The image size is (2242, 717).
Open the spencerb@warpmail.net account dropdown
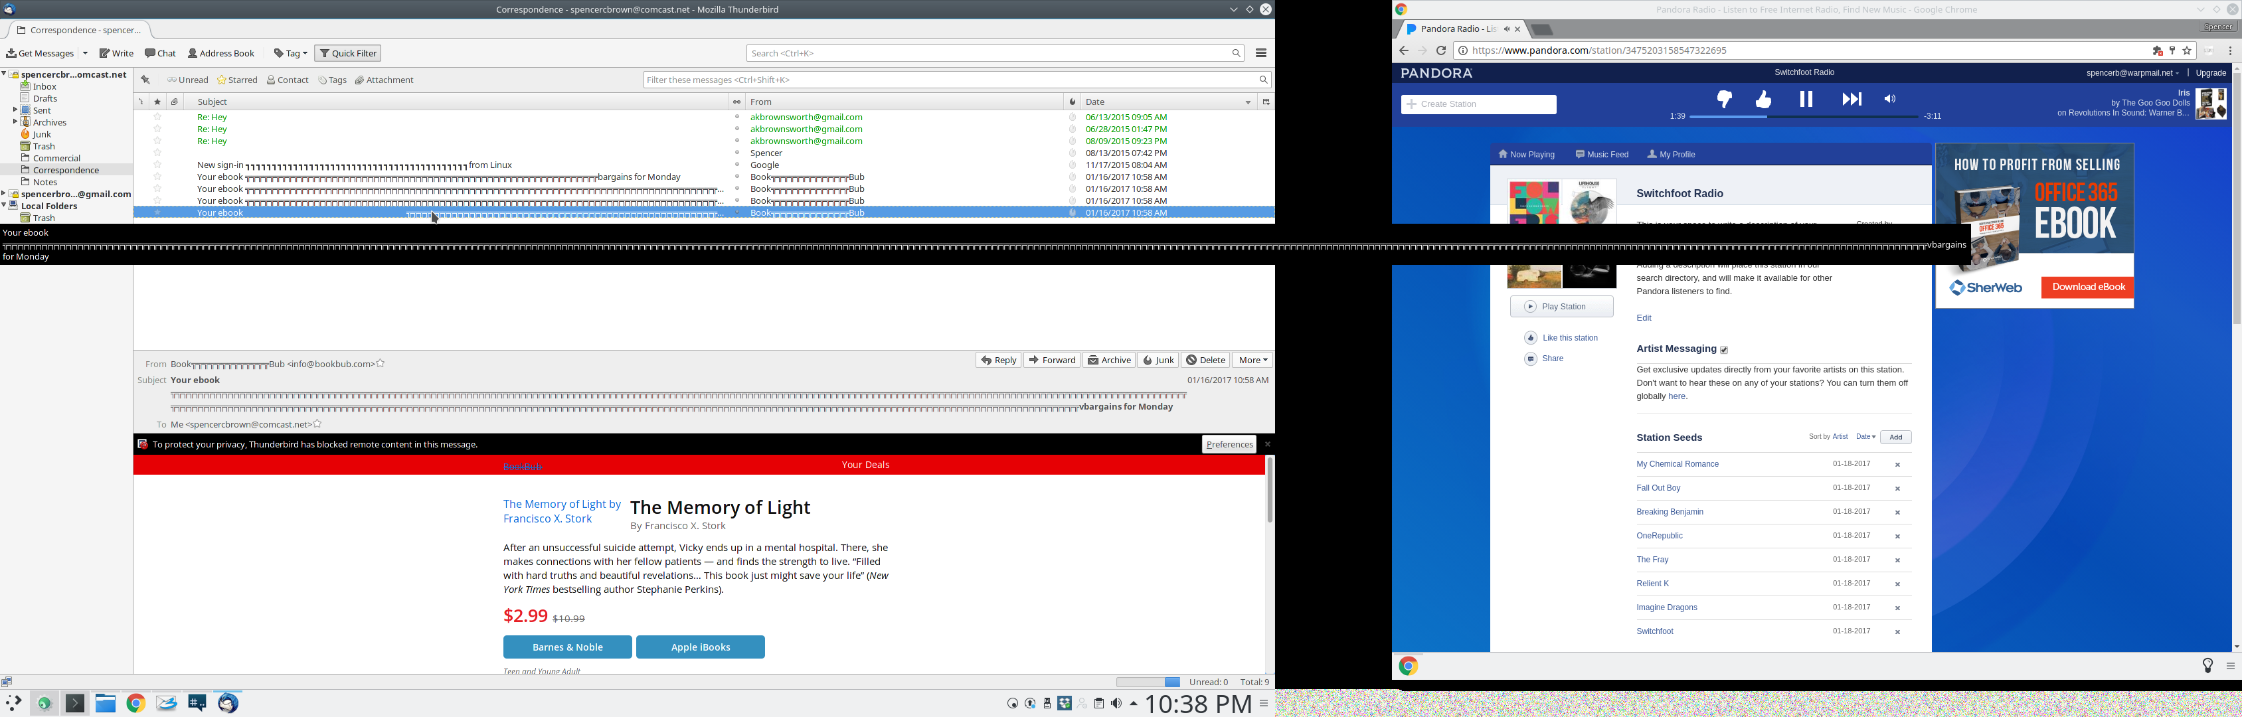(x=2132, y=73)
